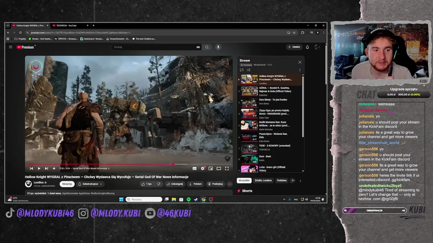Image resolution: width=433 pixels, height=243 pixels.
Task: Expand the Subskrybujesz notification dropdown
Action: (90, 184)
